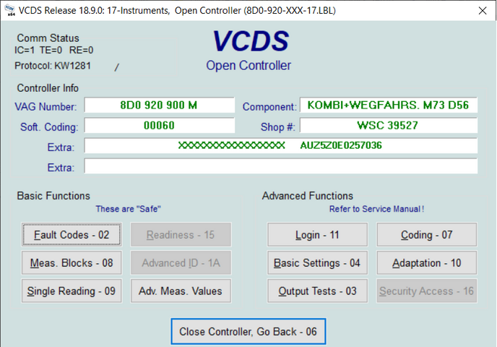Image resolution: width=497 pixels, height=347 pixels.
Task: Click the Soft. Coding: label
Action: point(49,127)
